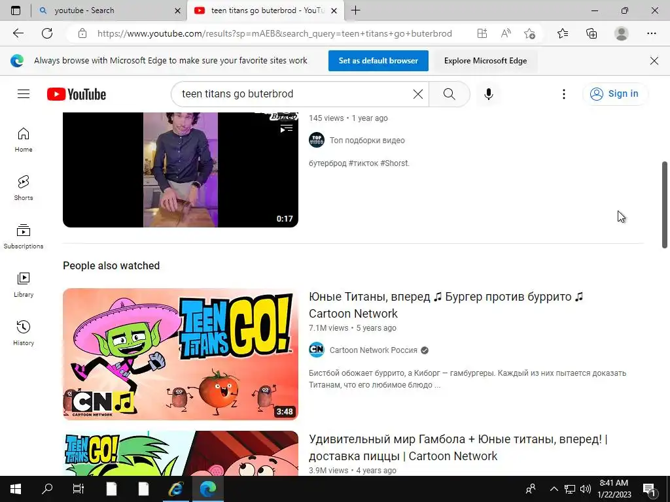This screenshot has height=502, width=670.
Task: Open Edge Settings and more menu
Action: [x=652, y=33]
